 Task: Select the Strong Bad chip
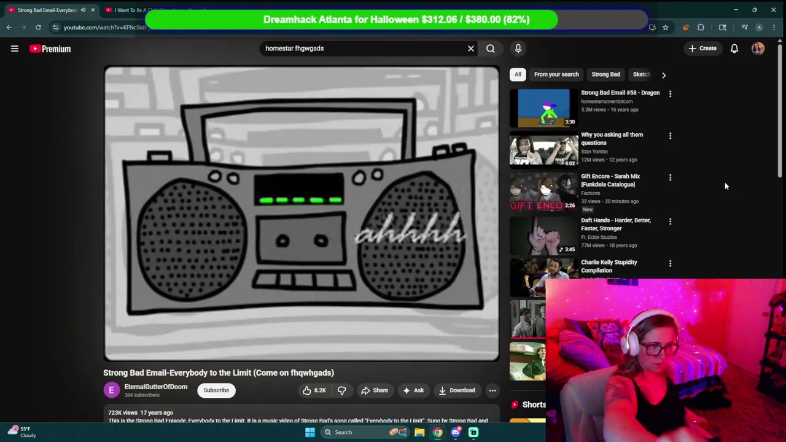point(605,74)
